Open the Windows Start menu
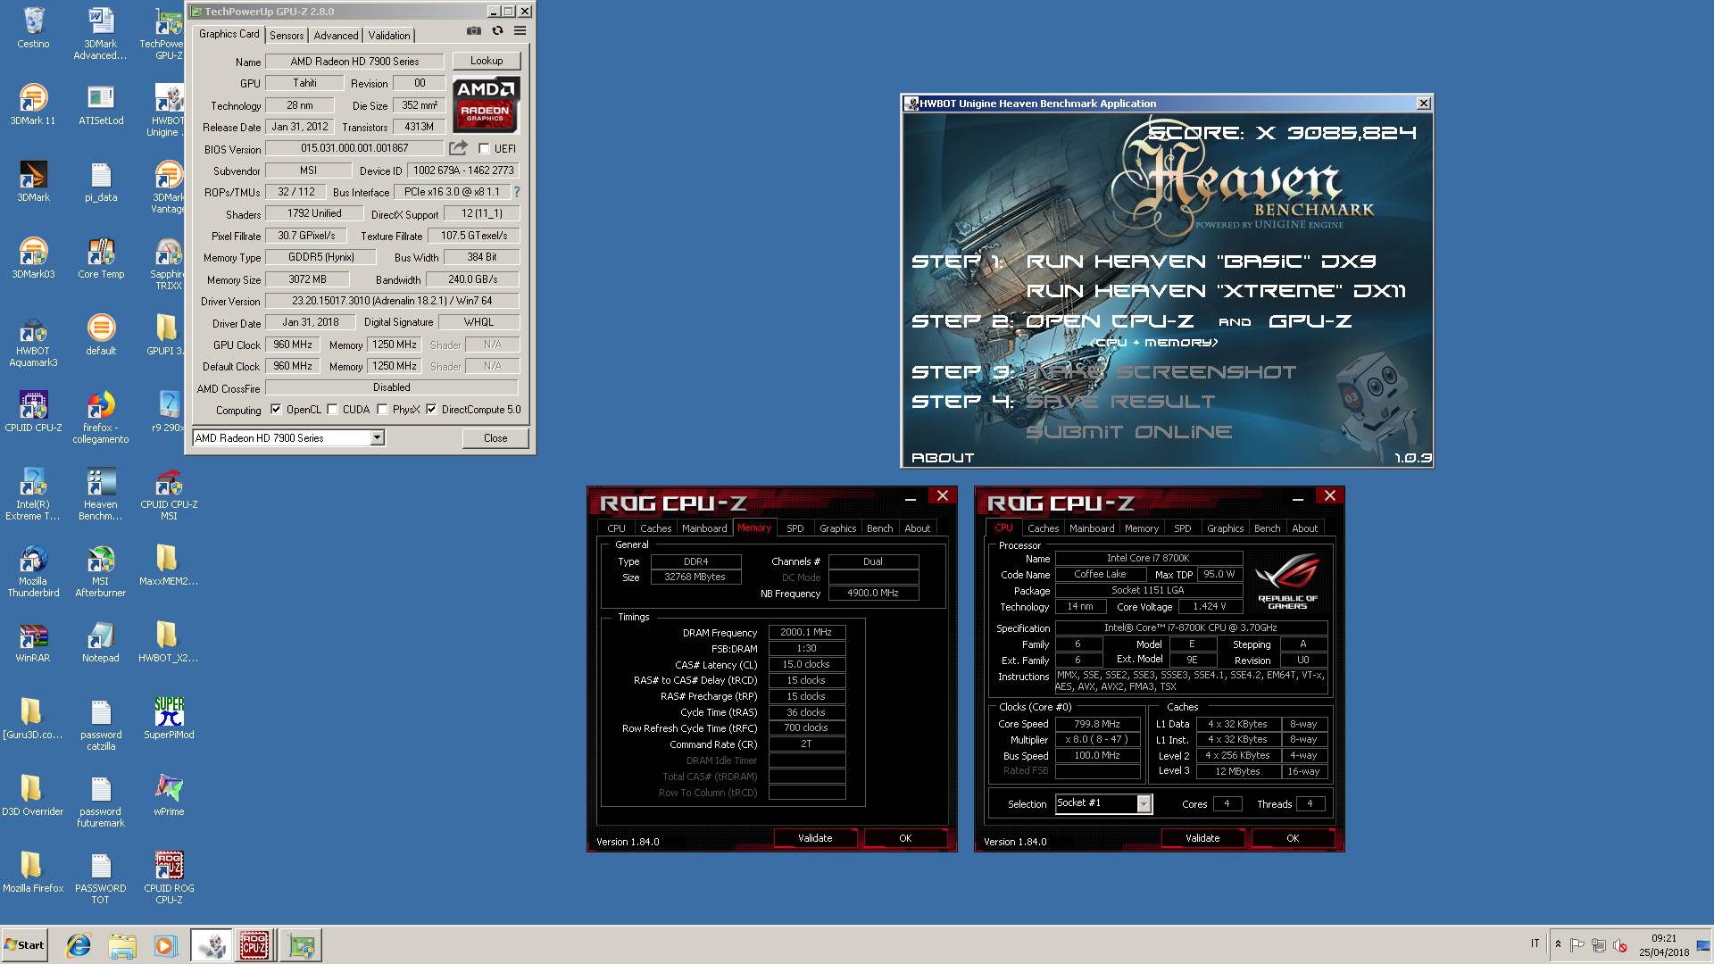Viewport: 1714px width, 964px height. [x=24, y=945]
